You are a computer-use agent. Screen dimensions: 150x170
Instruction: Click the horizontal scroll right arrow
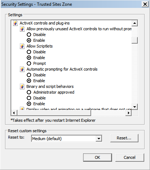click(129, 113)
